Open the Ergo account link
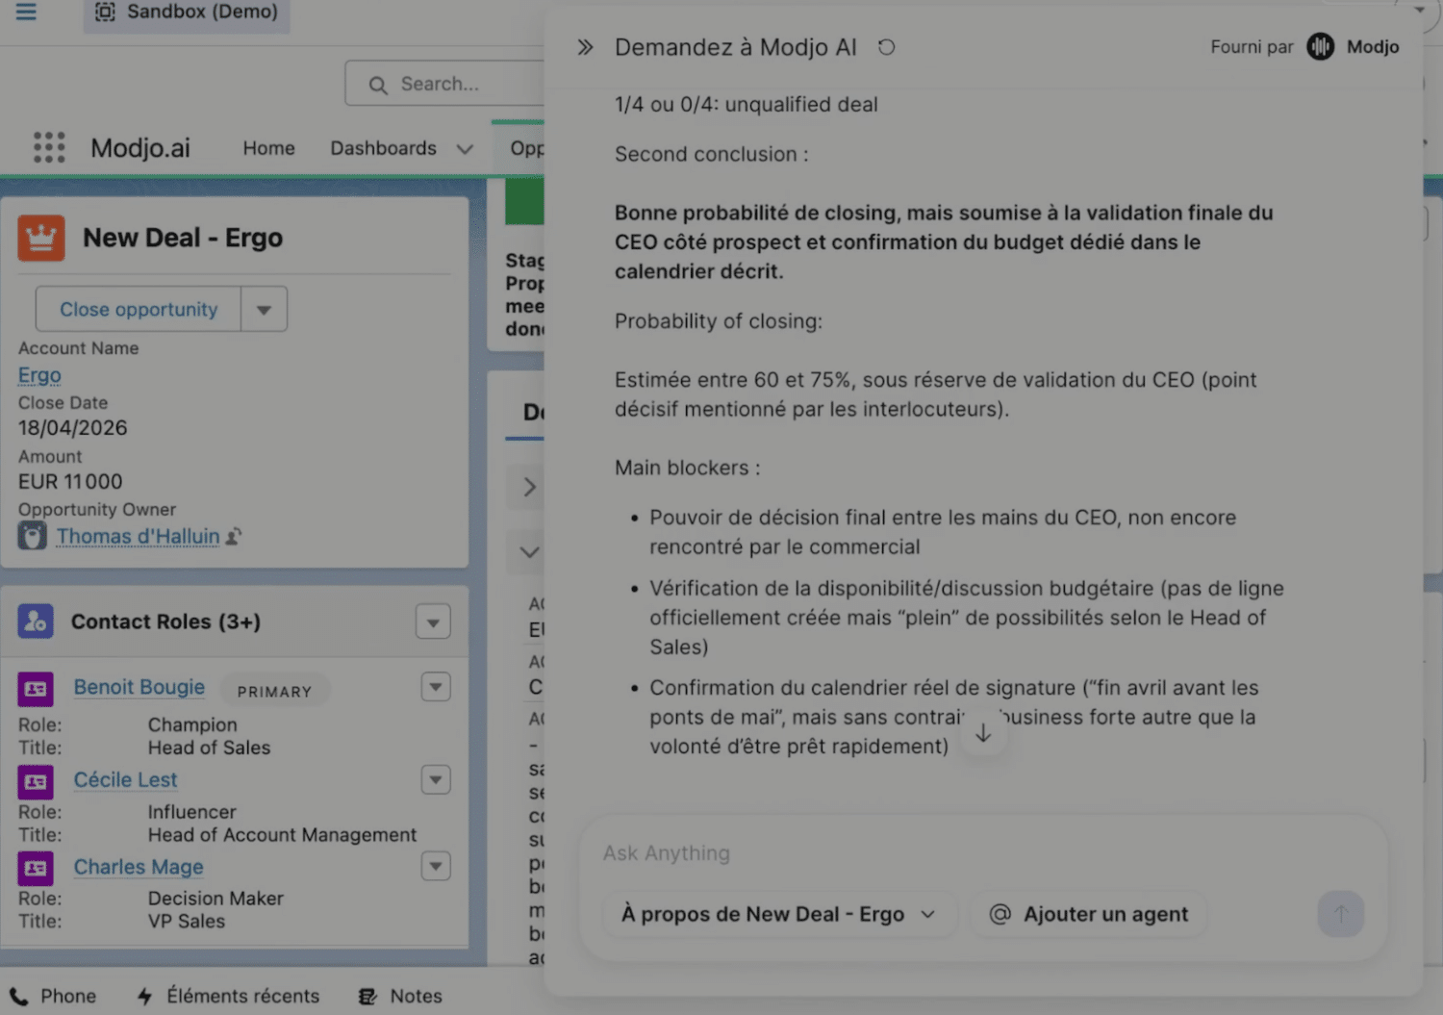The width and height of the screenshot is (1443, 1015). [x=39, y=375]
